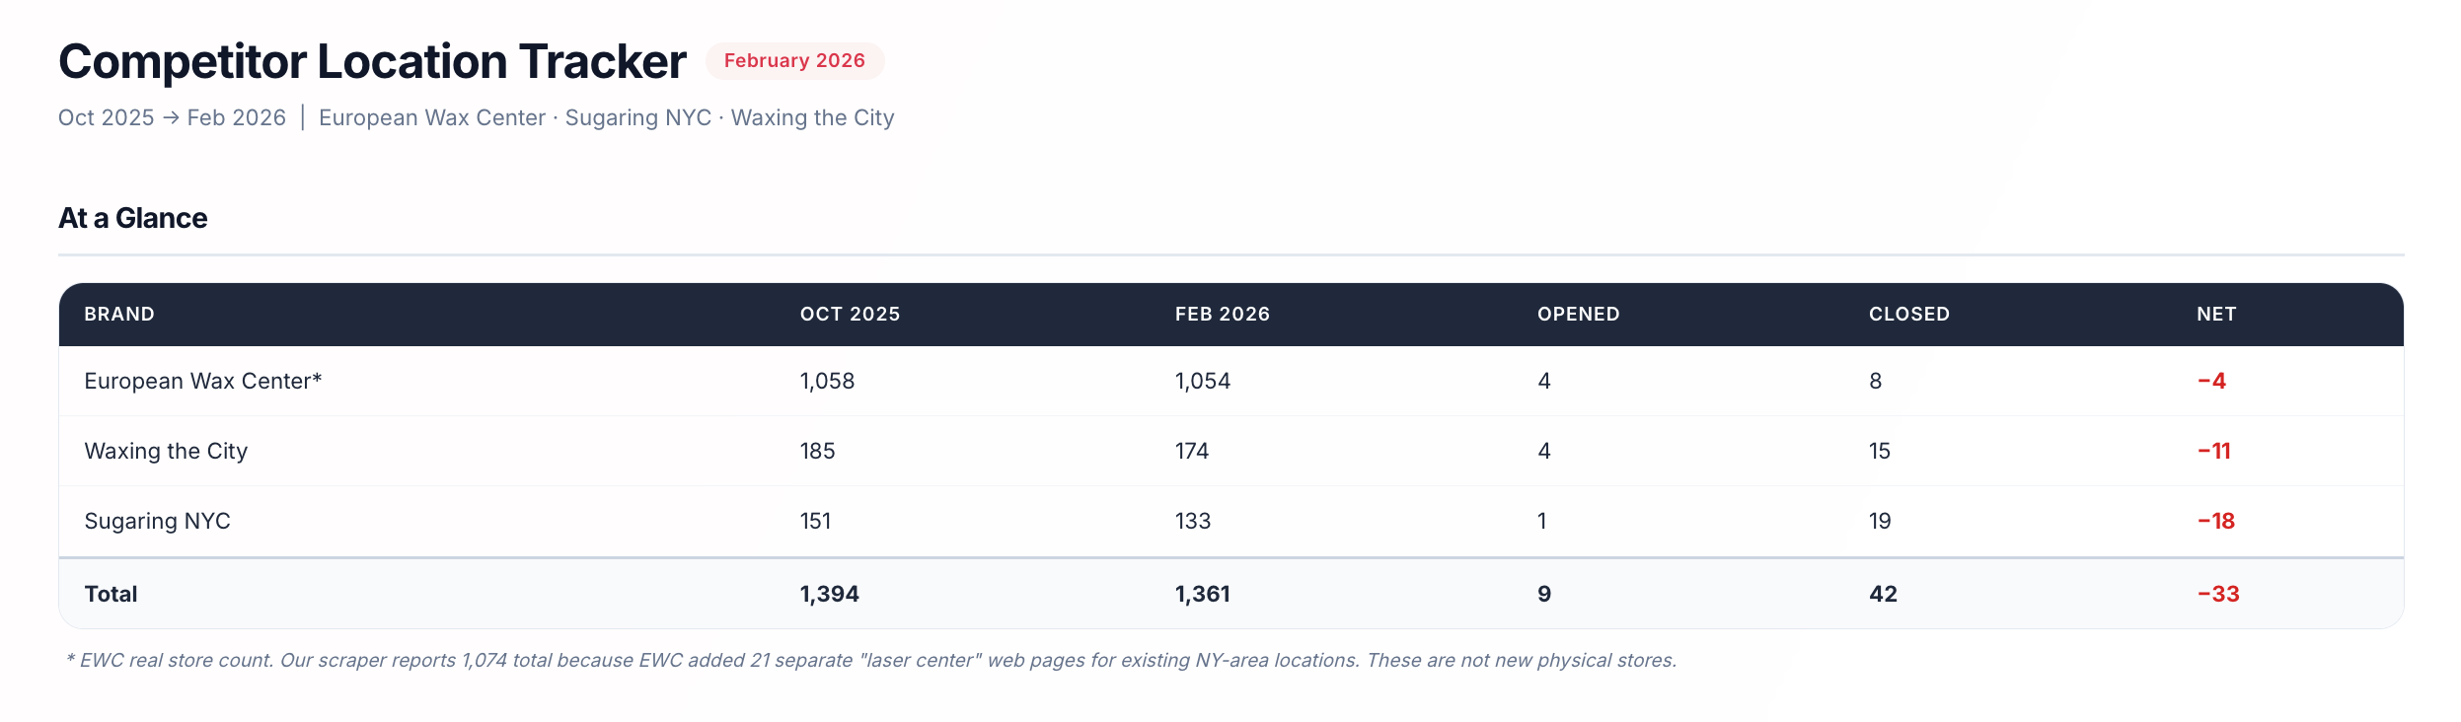
Task: Select the Sugaring NYC row label
Action: click(x=157, y=521)
